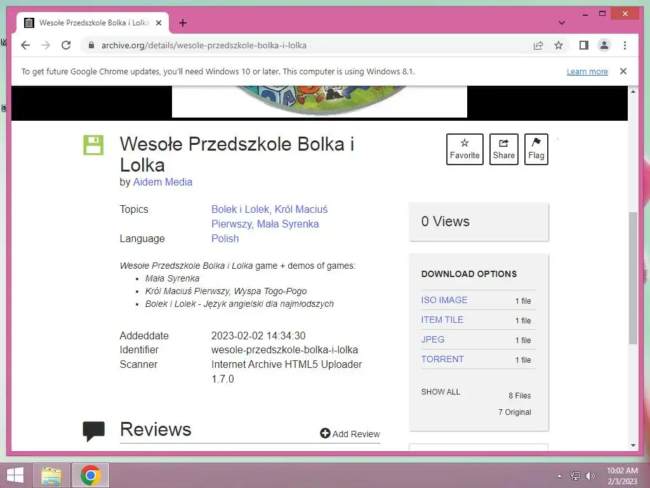This screenshot has height=488, width=650.
Task: Click the Share button
Action: pyautogui.click(x=503, y=149)
